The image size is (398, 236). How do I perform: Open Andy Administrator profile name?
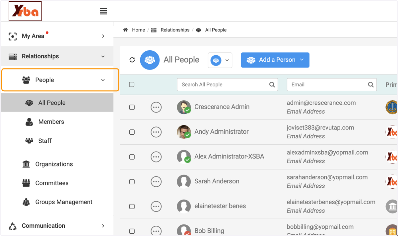(x=222, y=132)
